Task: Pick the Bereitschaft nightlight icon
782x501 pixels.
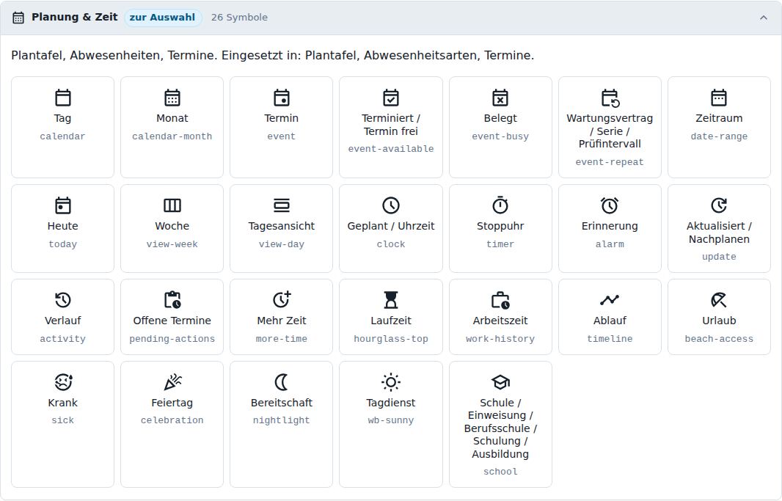Action: pos(281,382)
